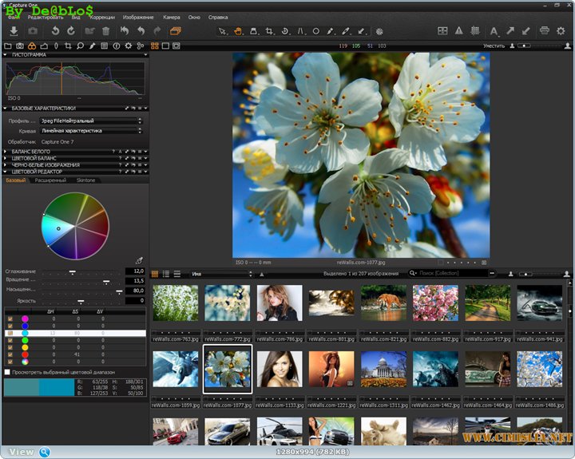Select the reWalls.com-763.jpg thumbnail
575x459 pixels.
[x=174, y=303]
